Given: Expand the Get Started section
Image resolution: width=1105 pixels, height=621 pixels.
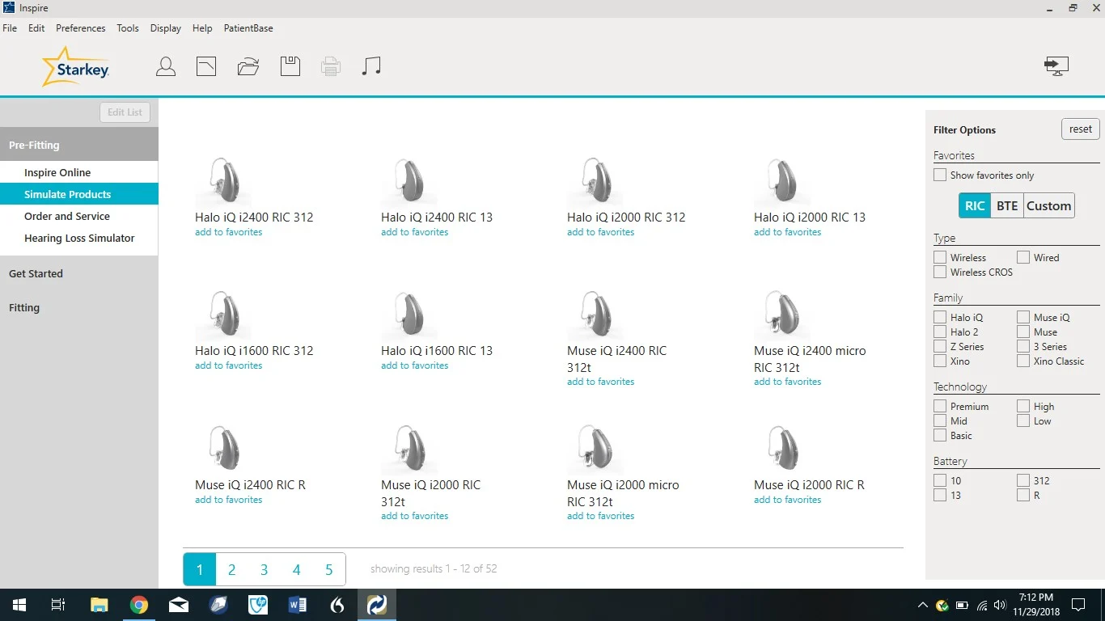Looking at the screenshot, I should click(79, 273).
